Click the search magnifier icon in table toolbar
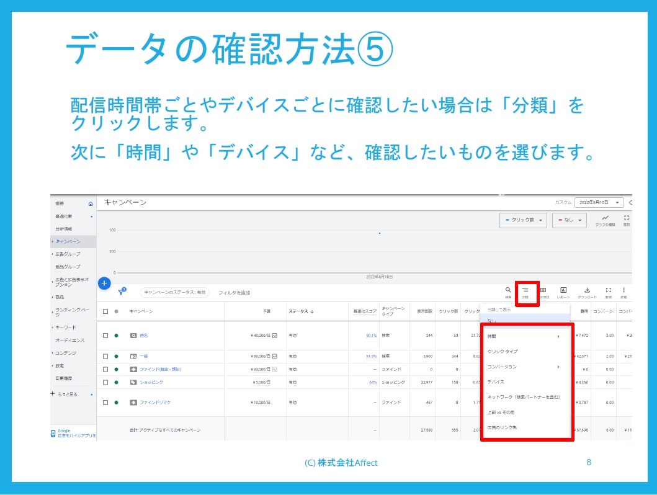The width and height of the screenshot is (657, 495). tap(508, 290)
